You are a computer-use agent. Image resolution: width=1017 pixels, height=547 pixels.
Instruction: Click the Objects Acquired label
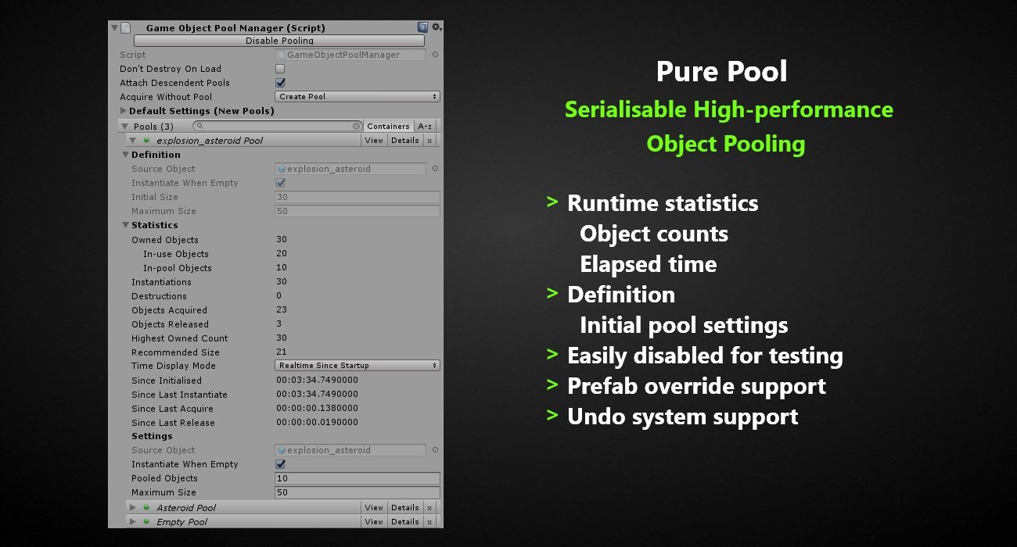170,310
